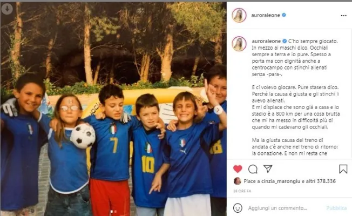
Task: Click the caption author's avatar
Action: coord(239,44)
